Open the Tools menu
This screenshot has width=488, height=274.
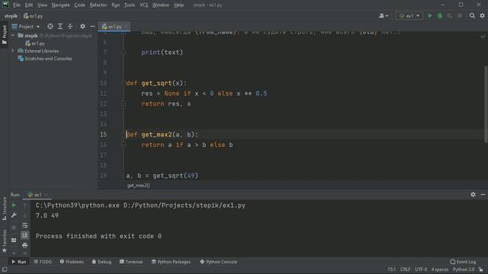click(130, 5)
